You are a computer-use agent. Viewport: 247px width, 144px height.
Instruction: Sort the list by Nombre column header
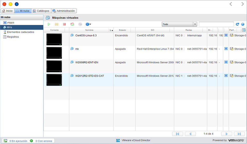tap(89, 30)
